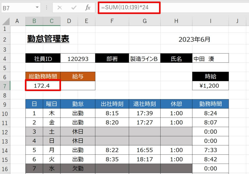The width and height of the screenshot is (249, 174).
Task: Click the weekday cell 月
Action: pyautogui.click(x=52, y=150)
